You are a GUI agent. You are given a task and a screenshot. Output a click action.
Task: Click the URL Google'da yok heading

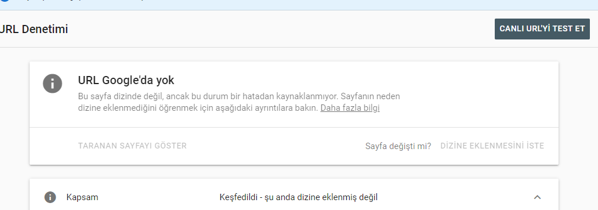126,81
